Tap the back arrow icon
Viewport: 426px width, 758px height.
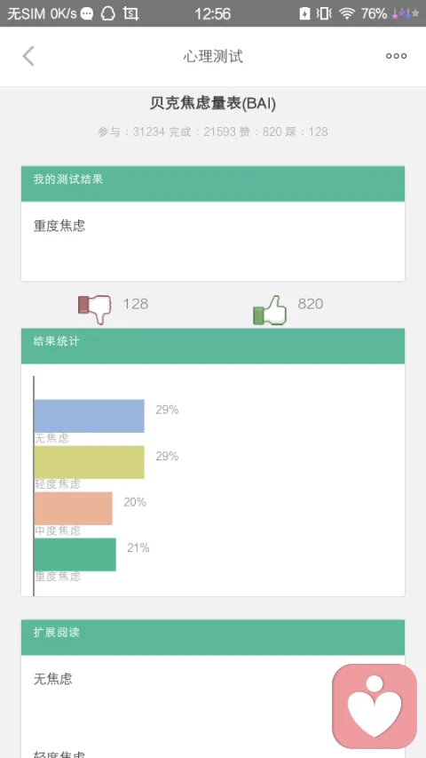[28, 56]
